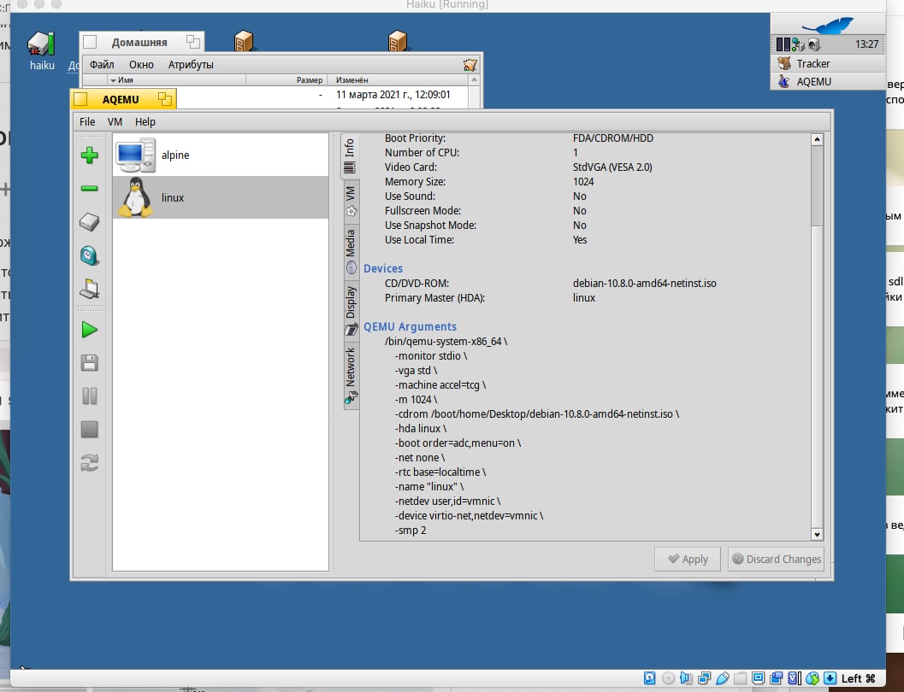The height and width of the screenshot is (692, 904).
Task: Sort Tracker list by Размер column
Action: [x=286, y=80]
